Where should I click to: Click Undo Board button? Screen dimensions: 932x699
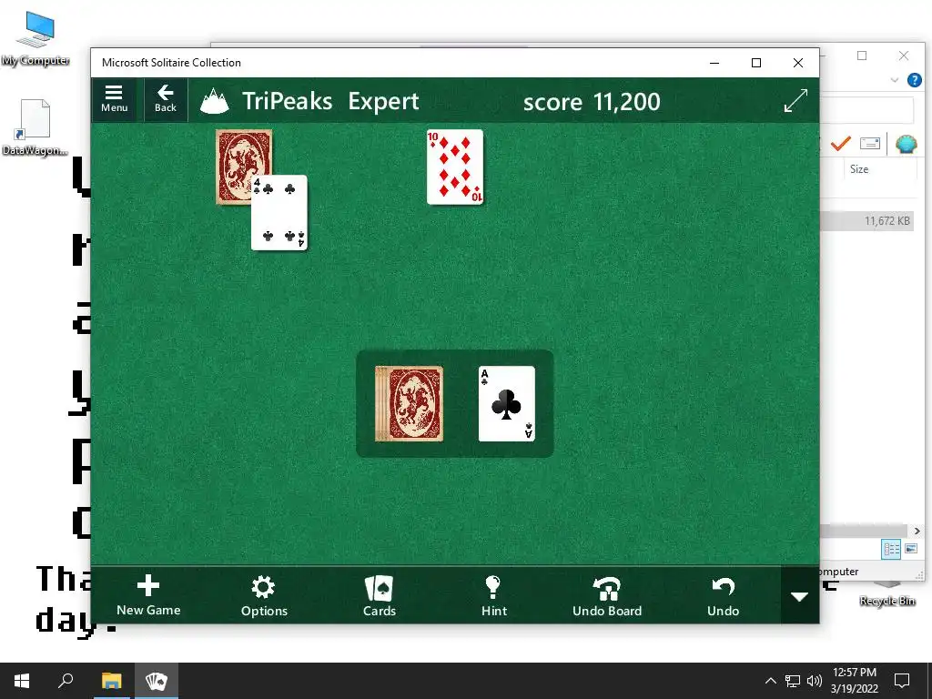point(607,595)
